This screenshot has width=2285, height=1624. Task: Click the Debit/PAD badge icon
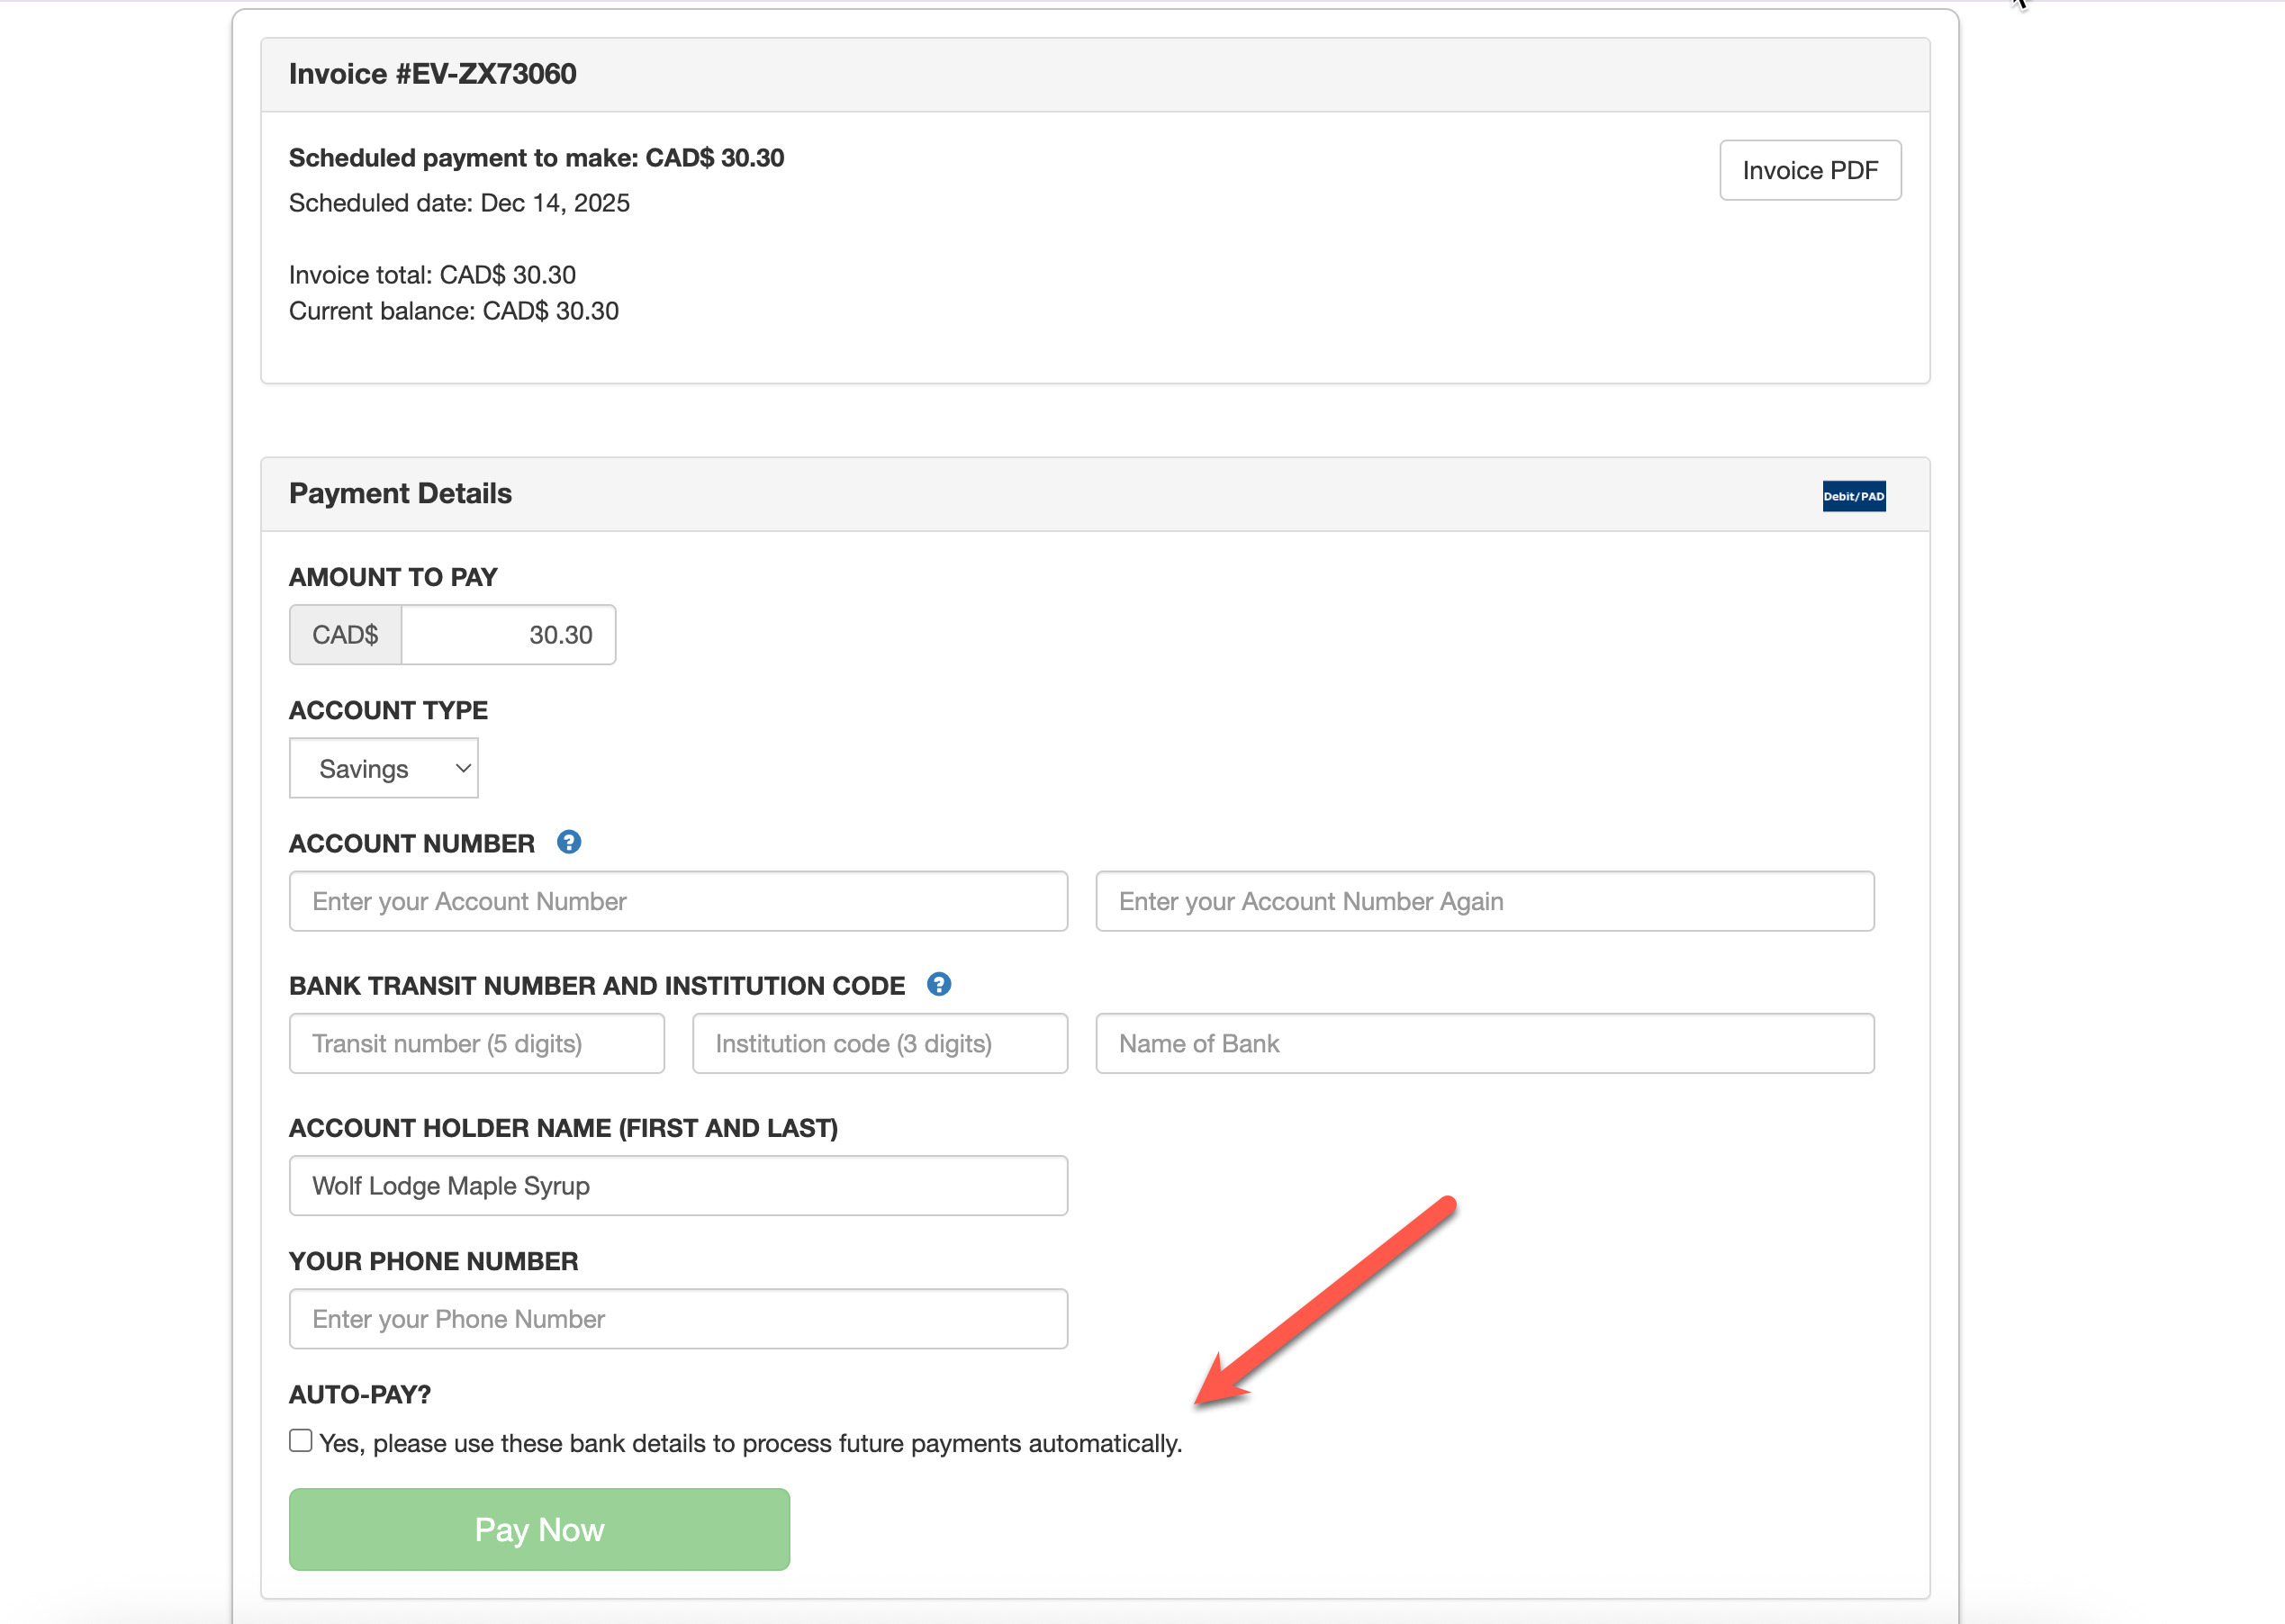pyautogui.click(x=1853, y=496)
